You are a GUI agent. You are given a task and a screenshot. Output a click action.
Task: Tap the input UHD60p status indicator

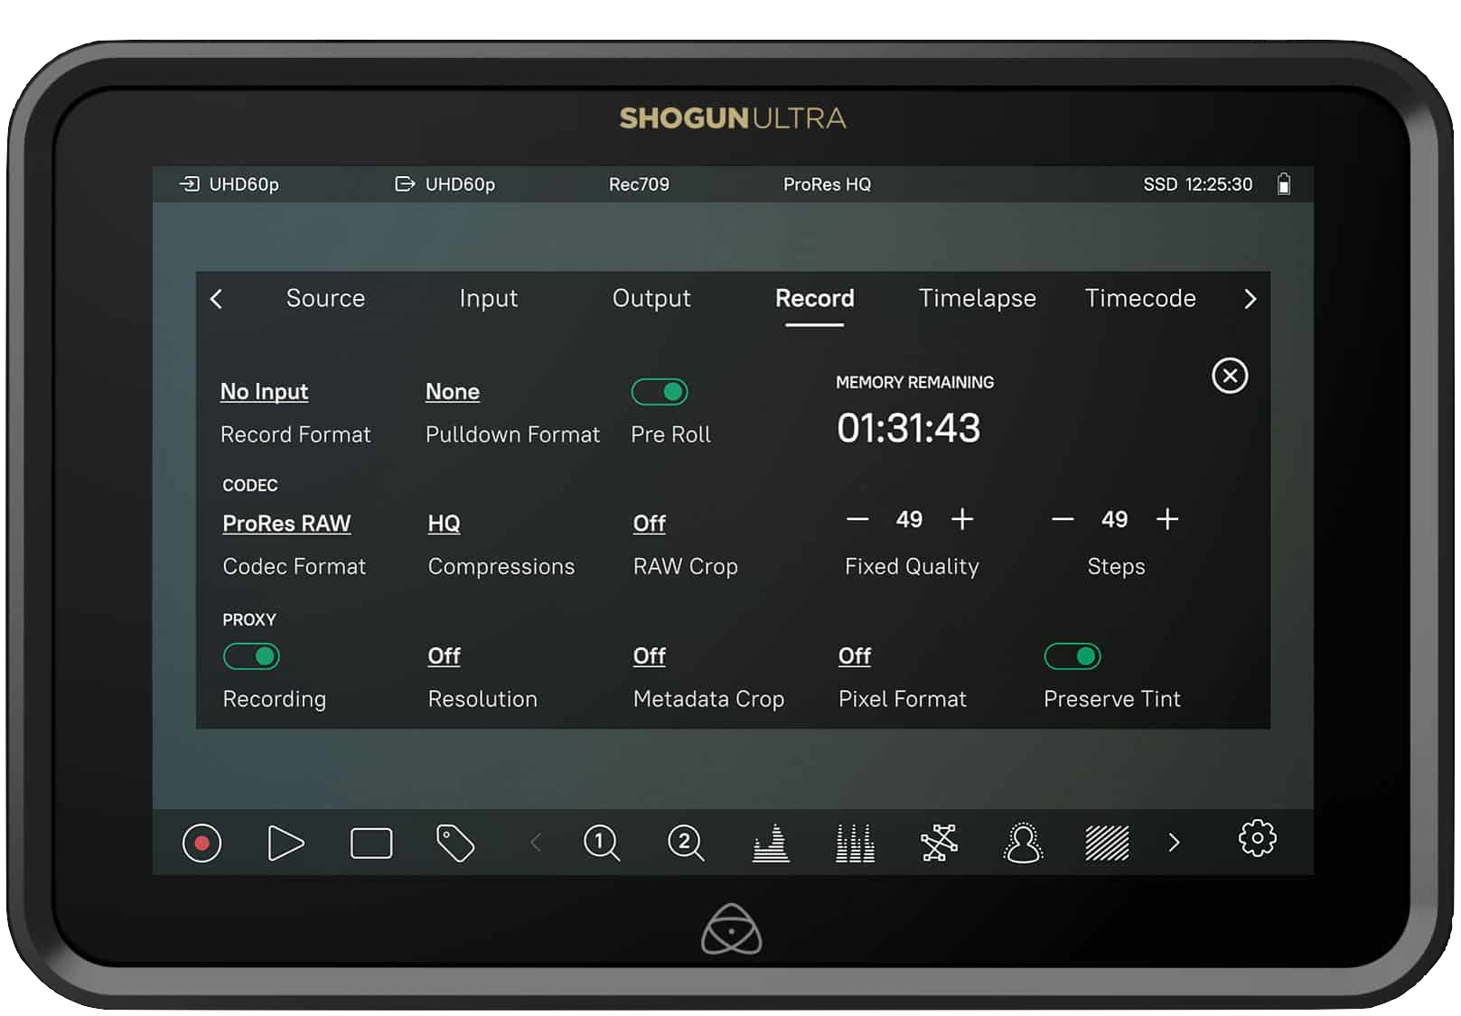(229, 184)
